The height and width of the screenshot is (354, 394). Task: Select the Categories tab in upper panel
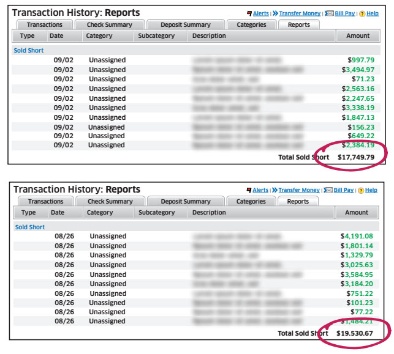[x=252, y=25]
